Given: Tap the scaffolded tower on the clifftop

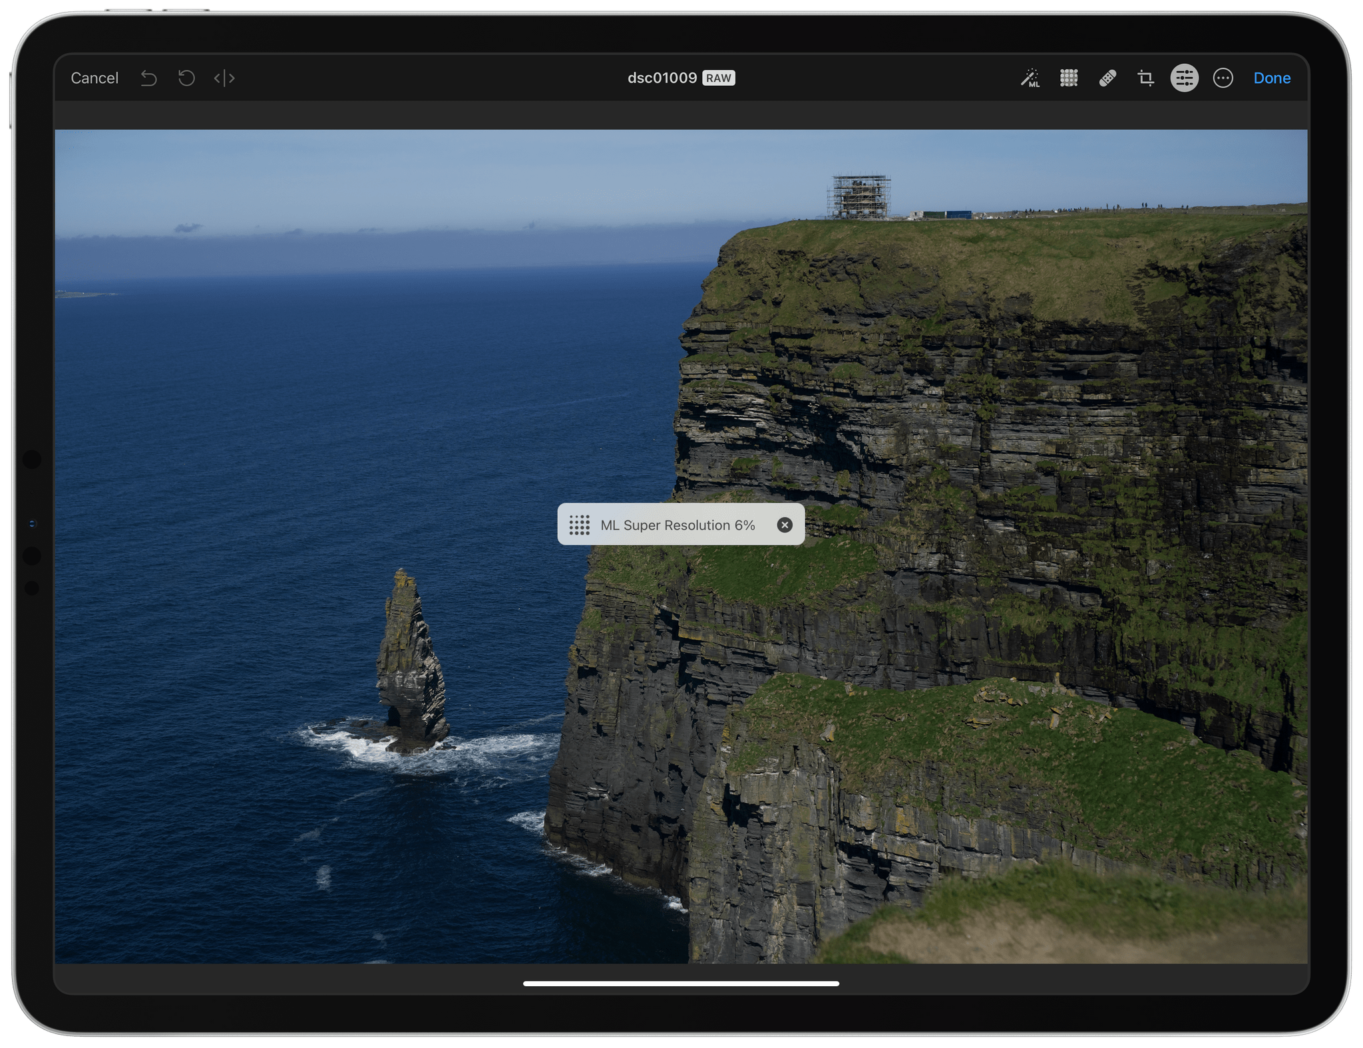Looking at the screenshot, I should (x=859, y=196).
